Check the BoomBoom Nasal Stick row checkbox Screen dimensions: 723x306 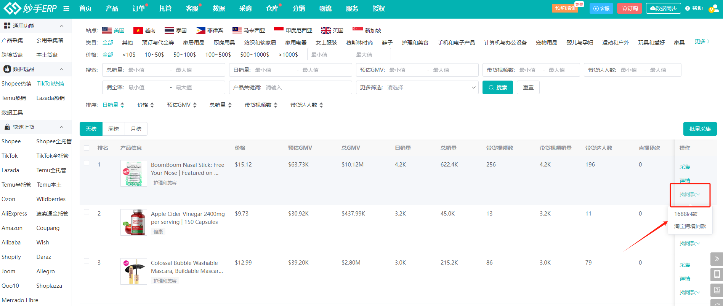pyautogui.click(x=87, y=163)
